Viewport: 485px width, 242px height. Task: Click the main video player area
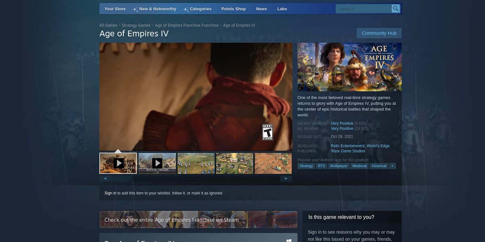pos(196,97)
